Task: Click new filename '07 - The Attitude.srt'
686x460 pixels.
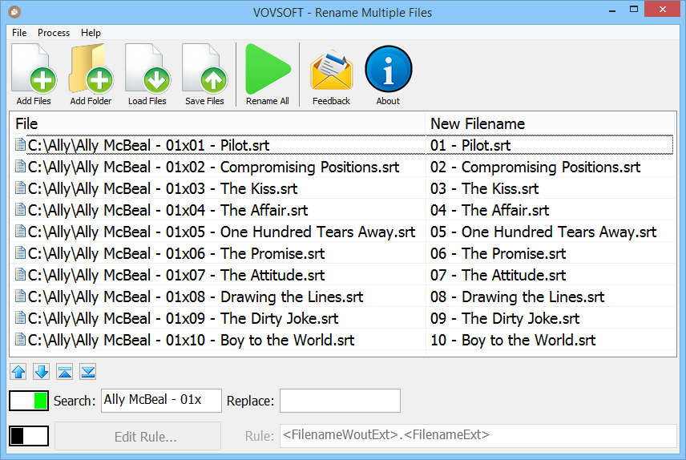Action: click(x=498, y=276)
